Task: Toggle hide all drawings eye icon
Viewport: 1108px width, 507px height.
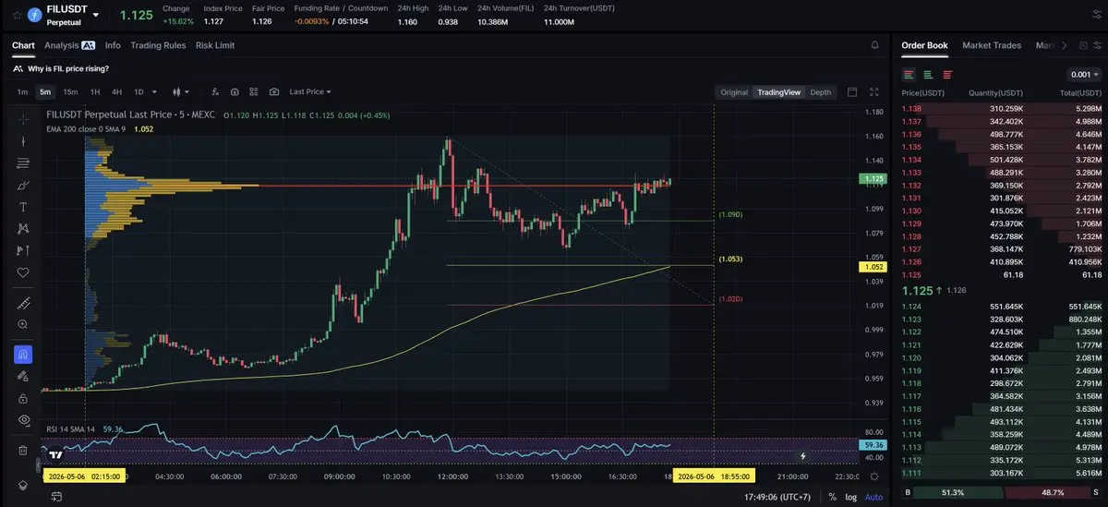Action: tap(23, 420)
